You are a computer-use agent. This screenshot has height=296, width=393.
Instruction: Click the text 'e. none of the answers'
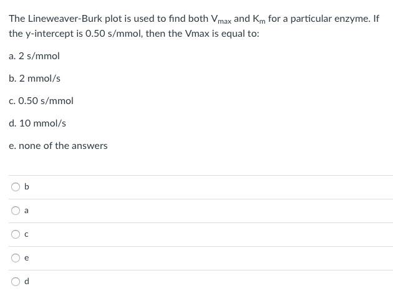coord(58,146)
